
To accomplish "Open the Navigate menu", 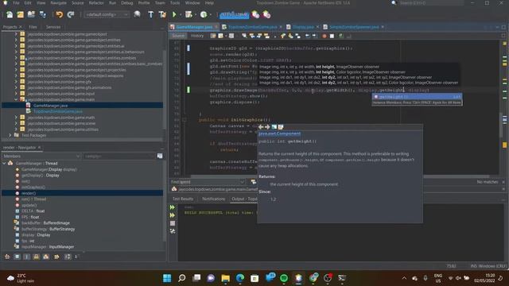I will 58,3.
